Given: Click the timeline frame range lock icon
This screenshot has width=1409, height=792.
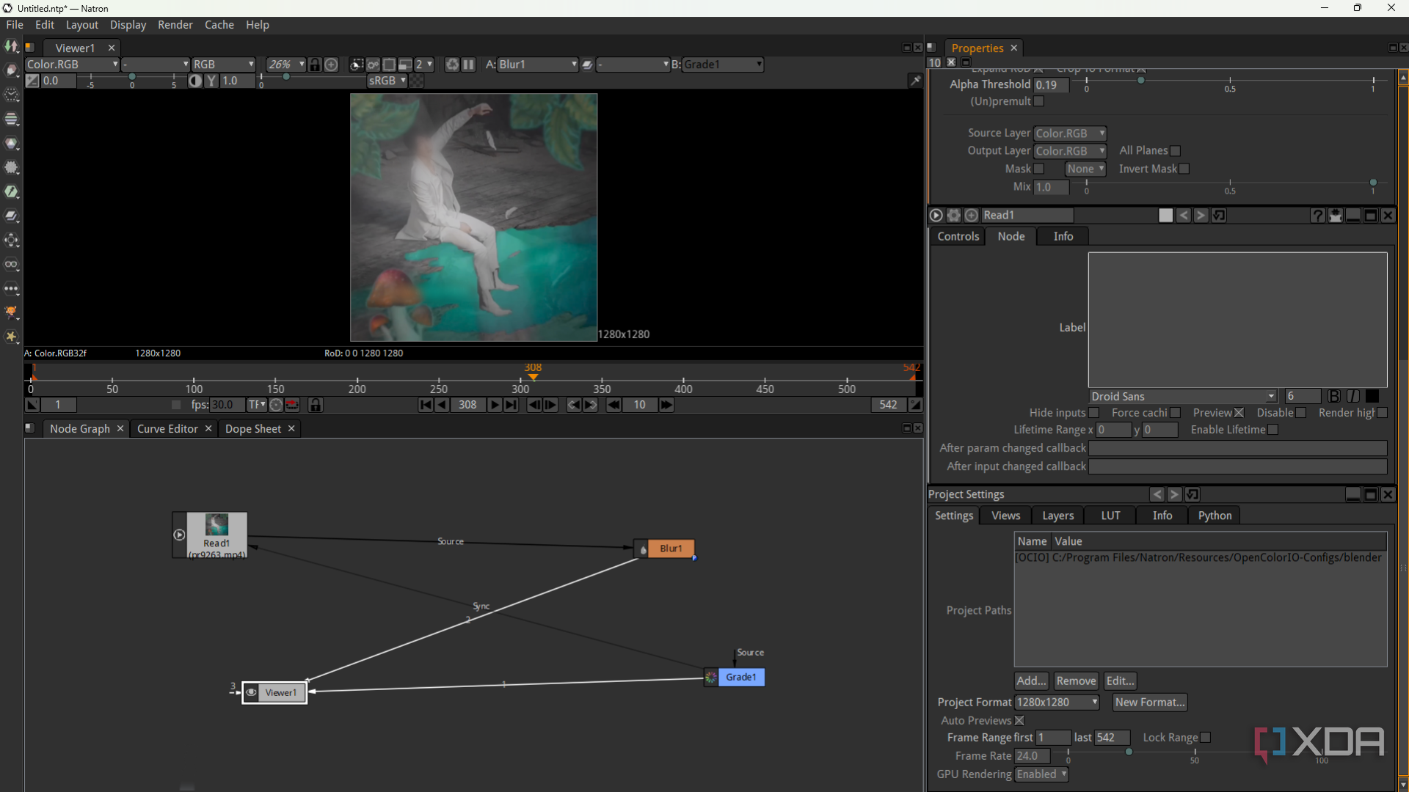Looking at the screenshot, I should tap(316, 405).
